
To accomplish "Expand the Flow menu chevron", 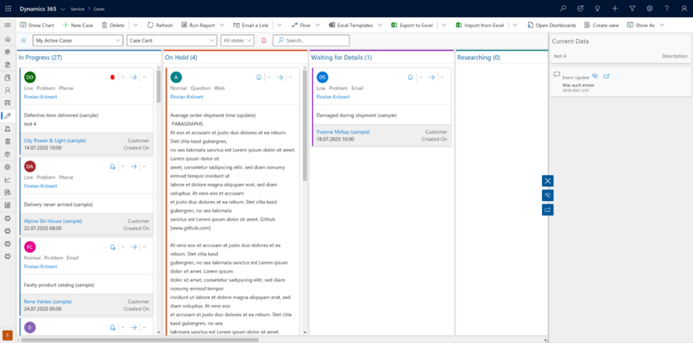I will click(317, 25).
